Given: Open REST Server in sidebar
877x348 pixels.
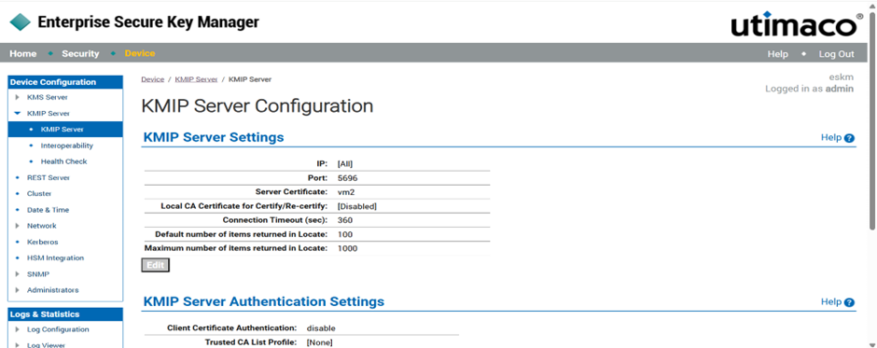Looking at the screenshot, I should click(49, 178).
